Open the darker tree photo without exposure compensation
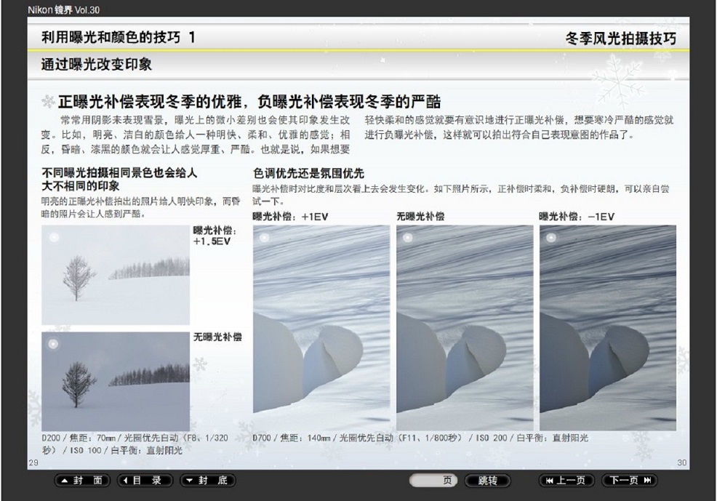This screenshot has width=717, height=501. pos(116,382)
